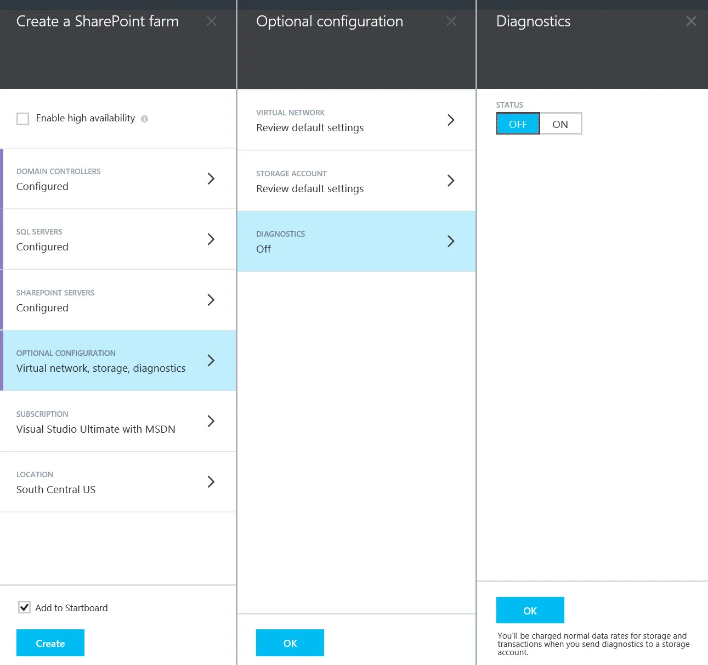
Task: Switch Diagnostics status to ON
Action: pyautogui.click(x=560, y=124)
